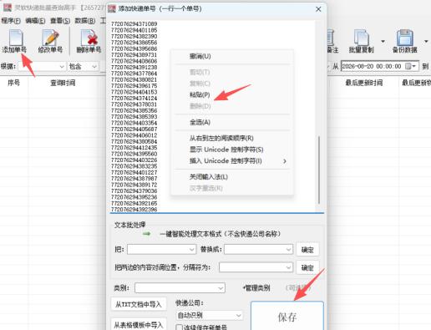
Task: Click tracking number 772076294401227
Action: point(134,172)
